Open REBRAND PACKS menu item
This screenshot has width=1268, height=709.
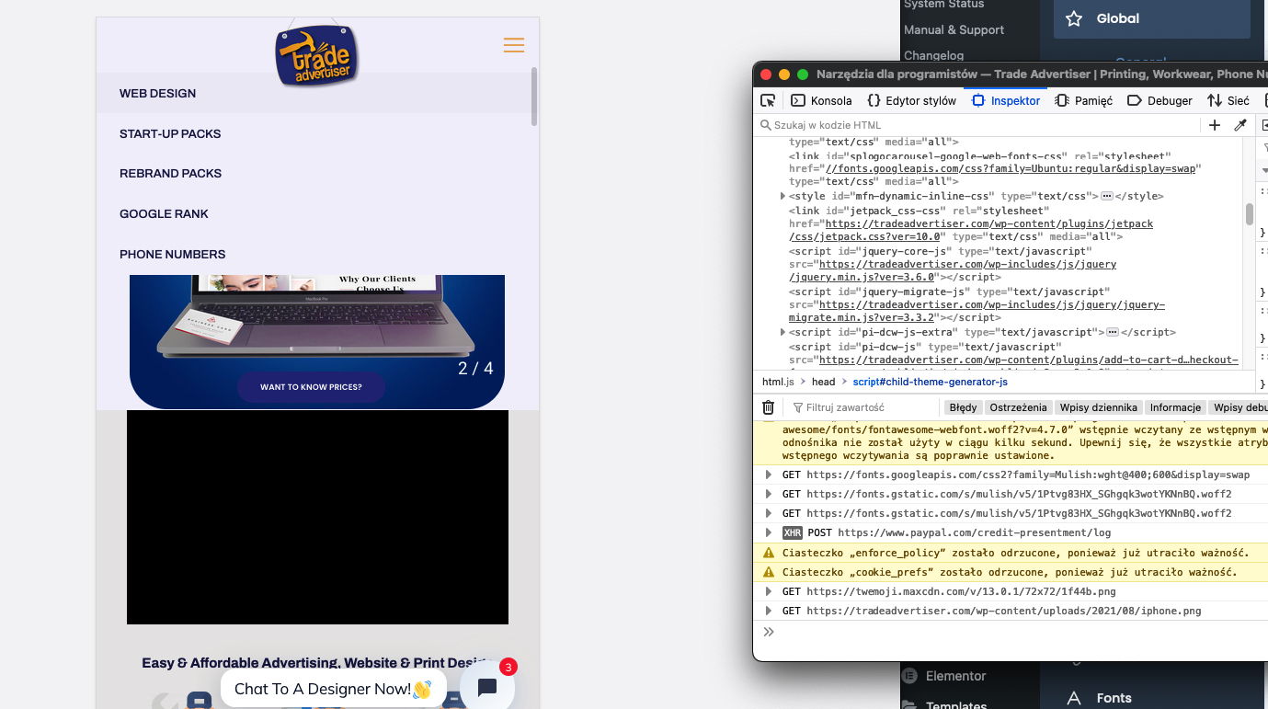tap(170, 173)
